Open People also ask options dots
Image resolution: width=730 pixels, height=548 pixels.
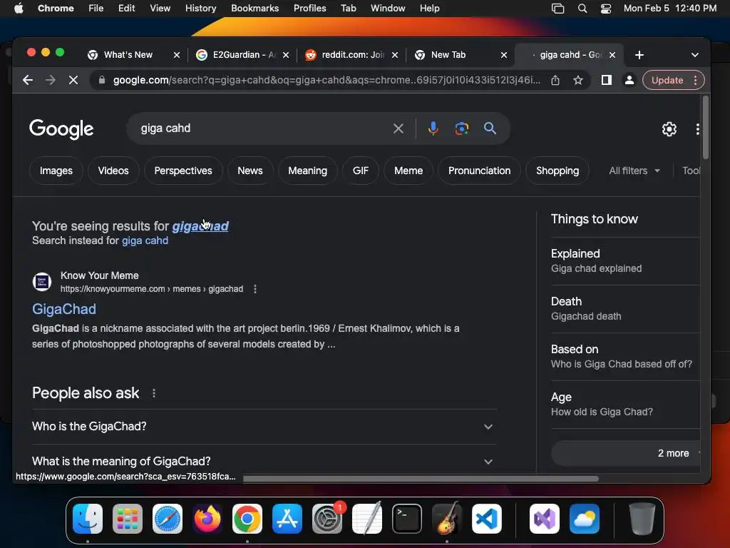(154, 394)
